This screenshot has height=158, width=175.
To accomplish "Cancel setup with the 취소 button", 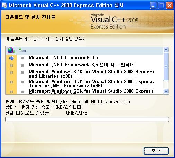I will pyautogui.click(x=156, y=151).
